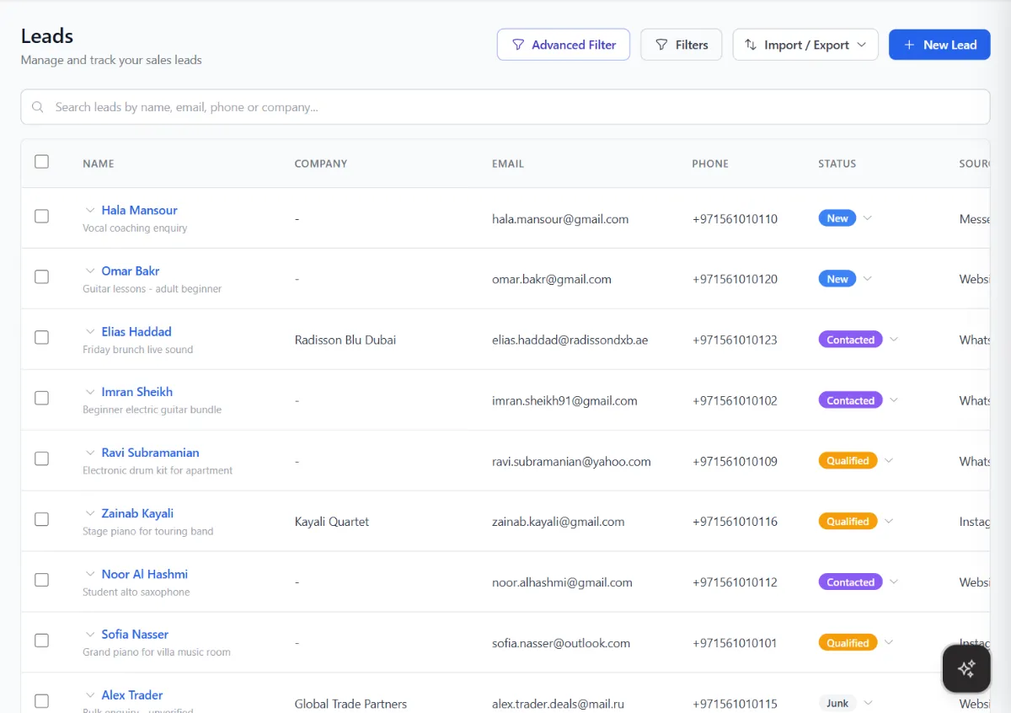Open status dropdown arrow for Hala Mansour
Image resolution: width=1011 pixels, height=713 pixels.
[x=868, y=218]
